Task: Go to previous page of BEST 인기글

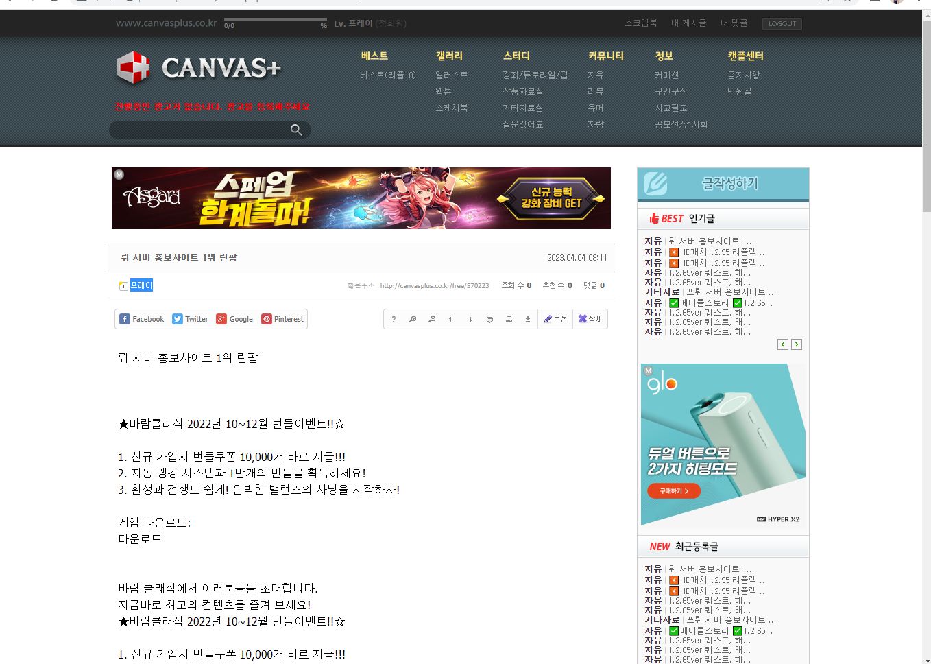Action: 783,344
